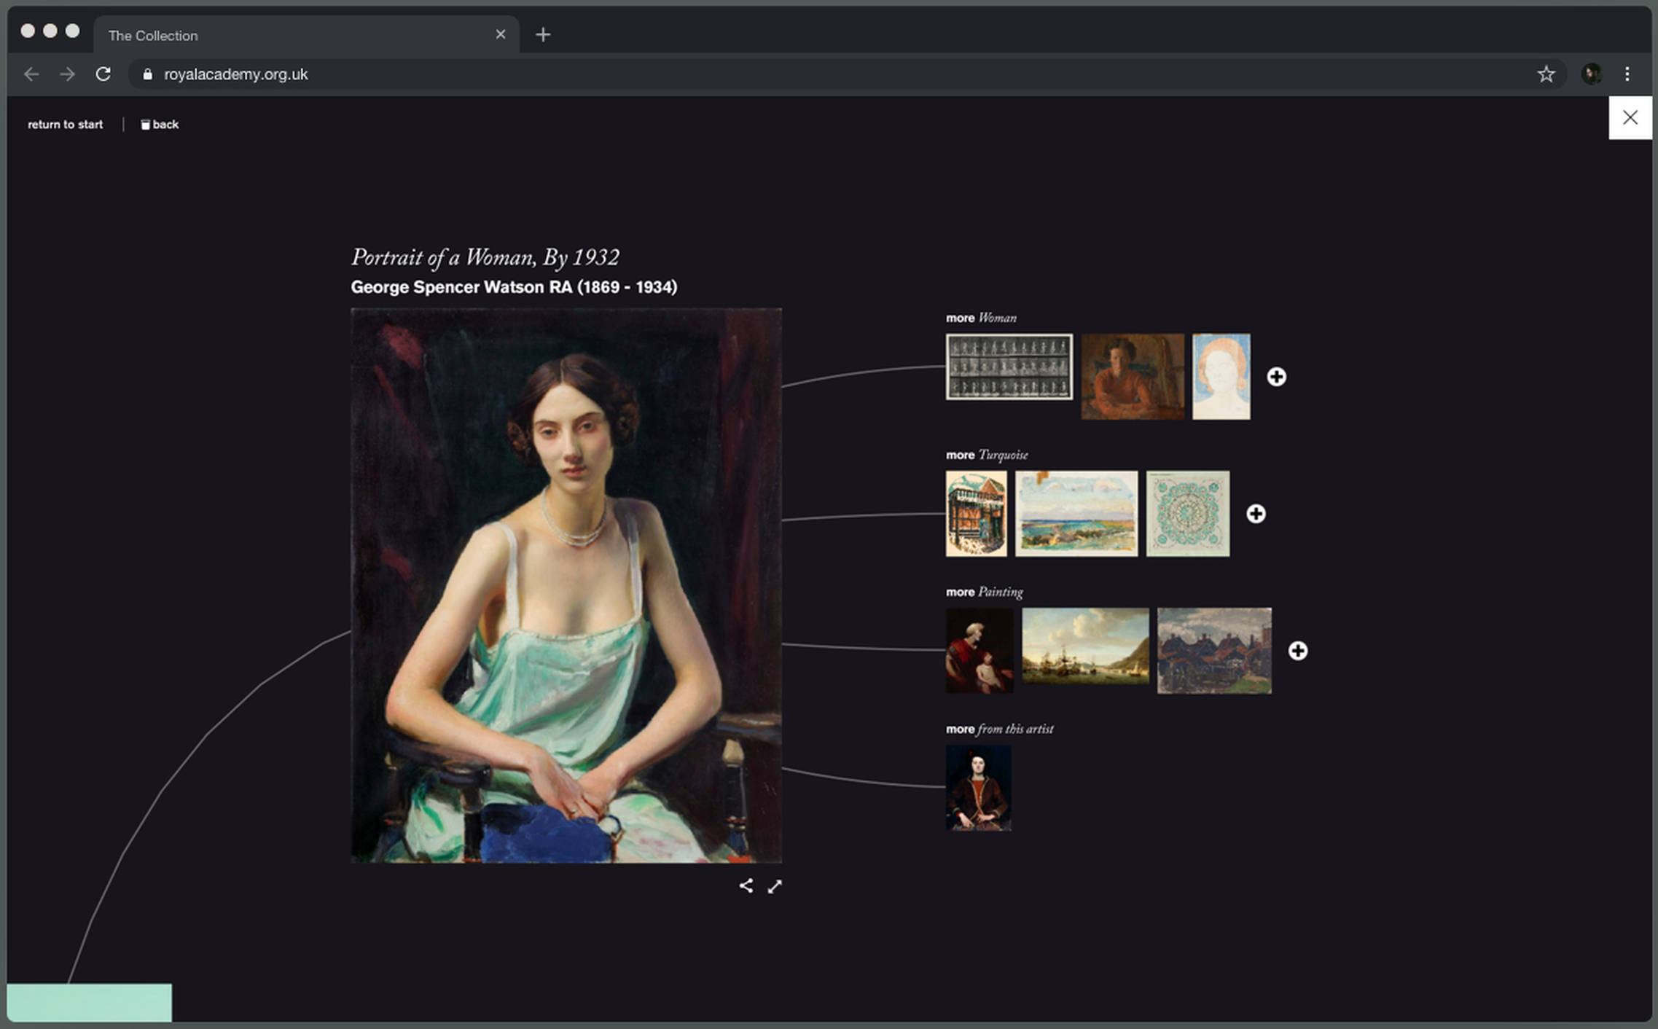The width and height of the screenshot is (1658, 1029).
Task: Click the more from this artist heading
Action: 999,729
